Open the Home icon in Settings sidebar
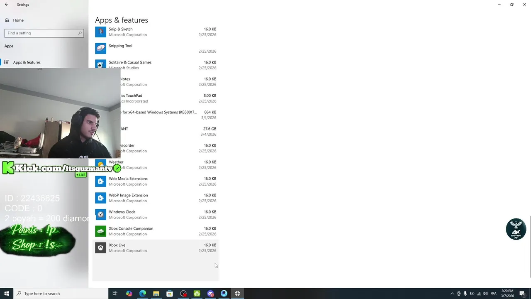Image resolution: width=531 pixels, height=299 pixels. click(7, 20)
